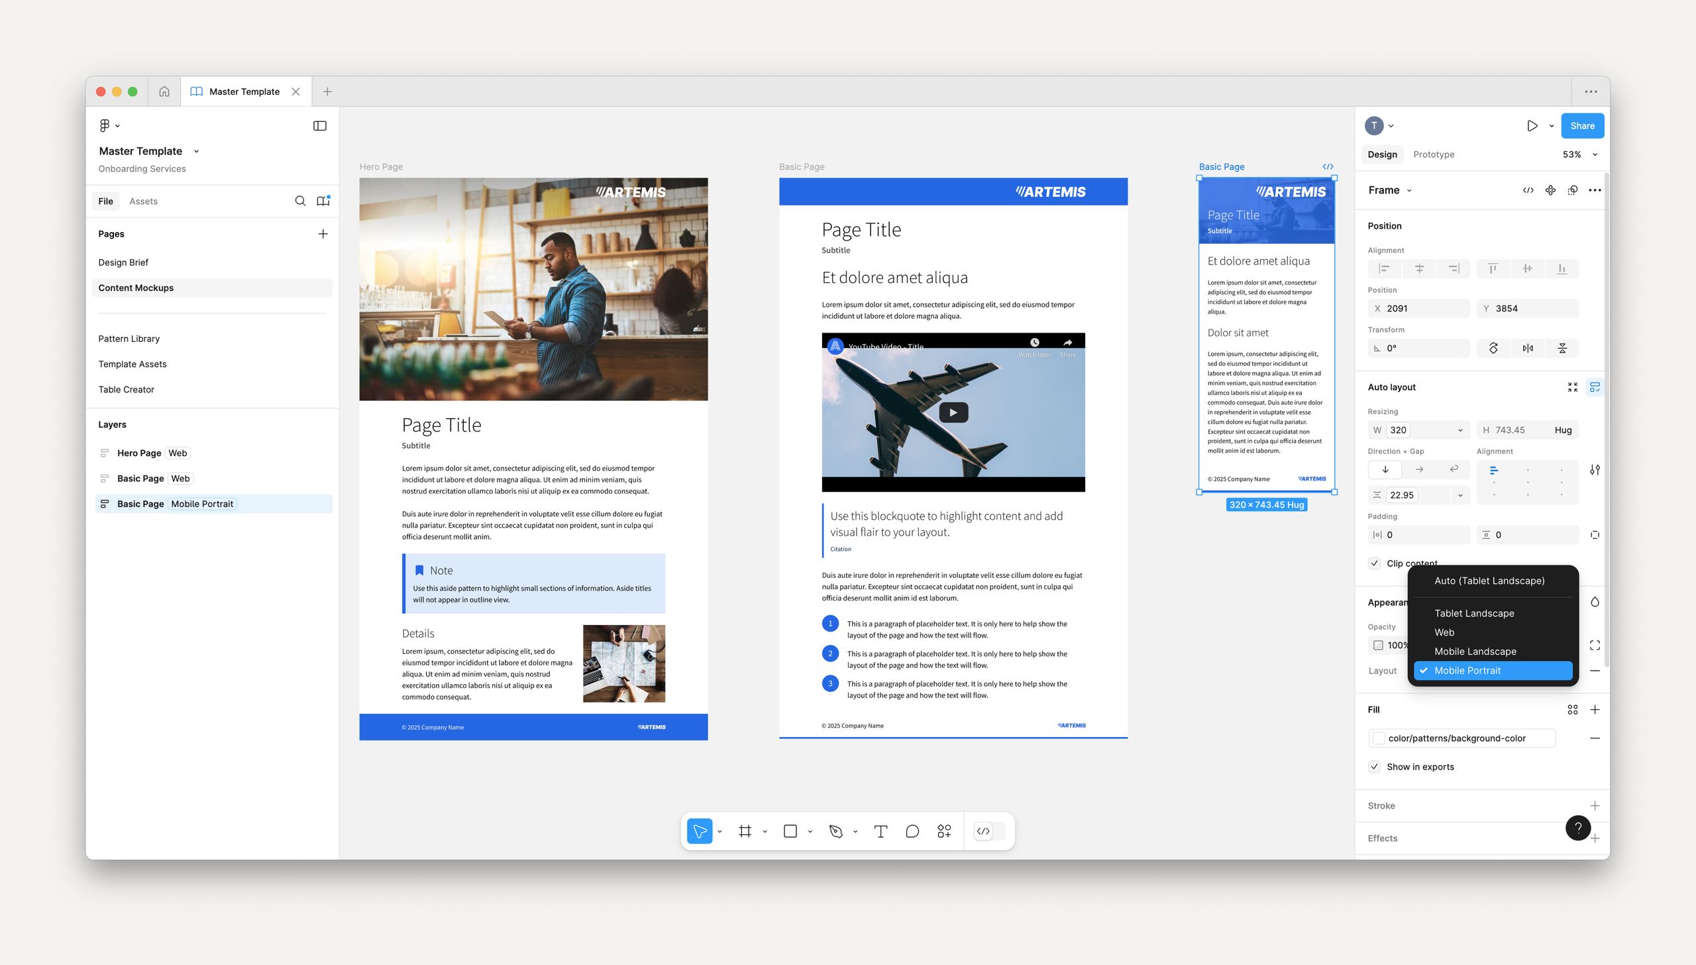
Task: Click the Share button
Action: tap(1583, 125)
